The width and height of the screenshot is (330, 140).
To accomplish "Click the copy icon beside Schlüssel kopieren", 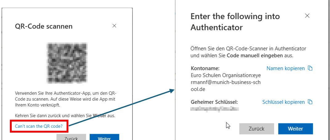I will pos(310,102).
